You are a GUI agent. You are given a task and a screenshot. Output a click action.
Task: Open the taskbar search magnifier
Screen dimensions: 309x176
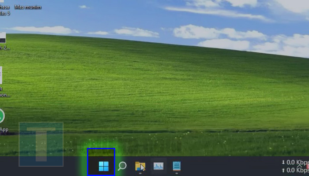tap(122, 166)
